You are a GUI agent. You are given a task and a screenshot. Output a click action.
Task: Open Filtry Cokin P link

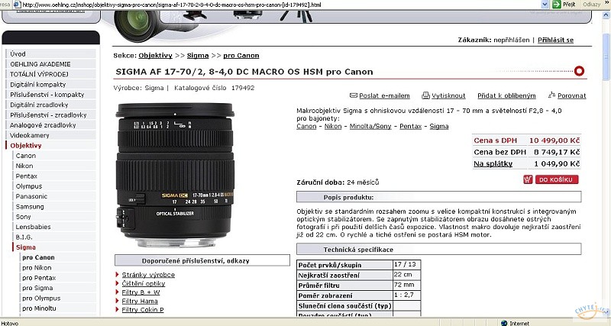pyautogui.click(x=143, y=310)
